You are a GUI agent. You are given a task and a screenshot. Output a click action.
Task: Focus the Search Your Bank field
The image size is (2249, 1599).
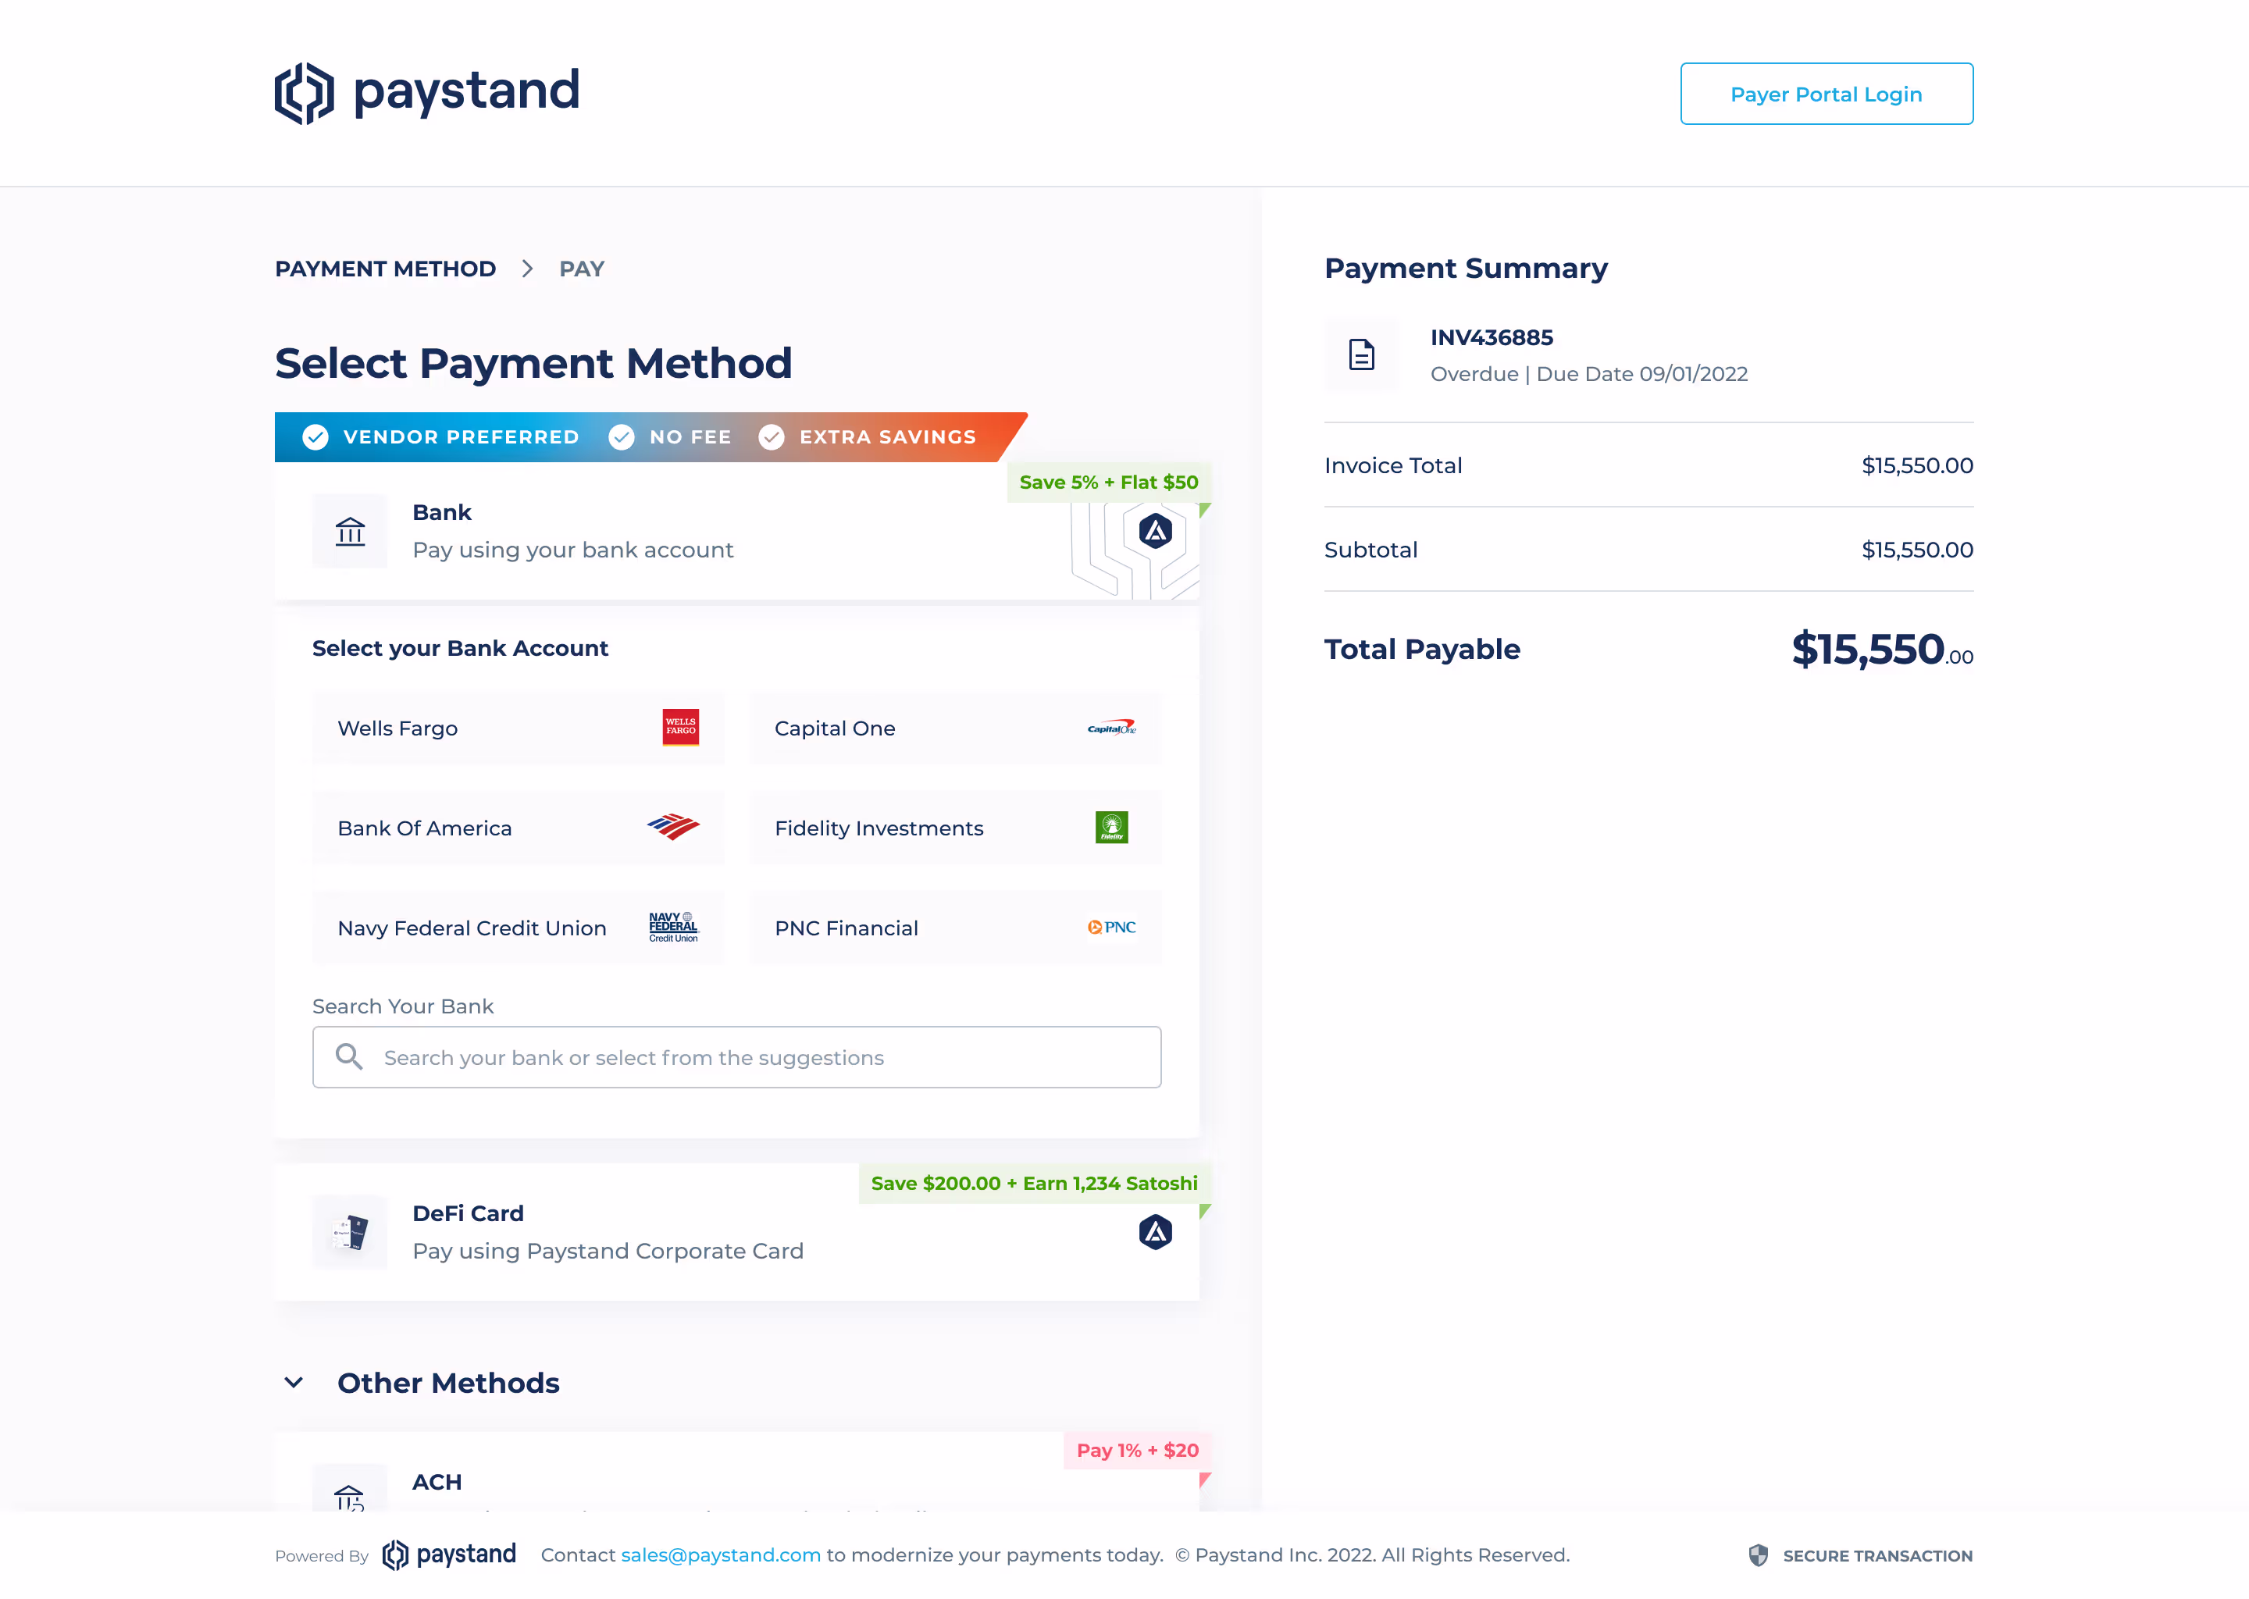coord(736,1057)
